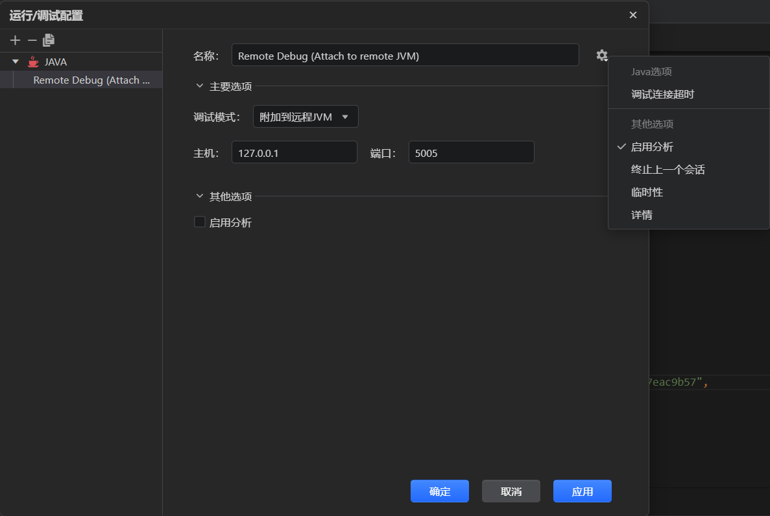This screenshot has width=770, height=516.
Task: Edit the name field Remote Debug
Action: (405, 56)
